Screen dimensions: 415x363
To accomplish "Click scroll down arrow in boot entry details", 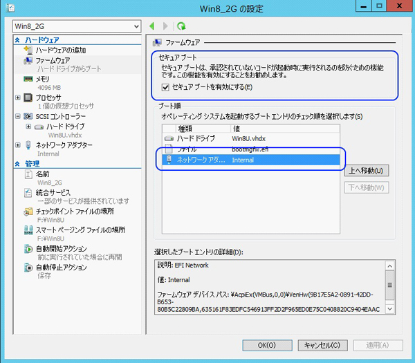I will [389, 308].
